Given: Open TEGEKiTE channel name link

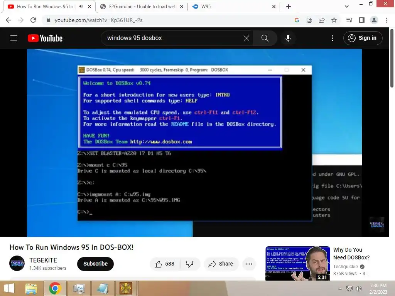Looking at the screenshot, I should pyautogui.click(x=43, y=260).
